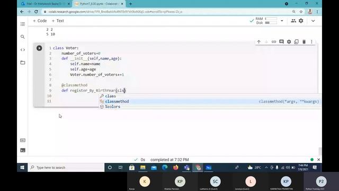Select participant avatar SC
The height and width of the screenshot is (191, 339).
216,181
